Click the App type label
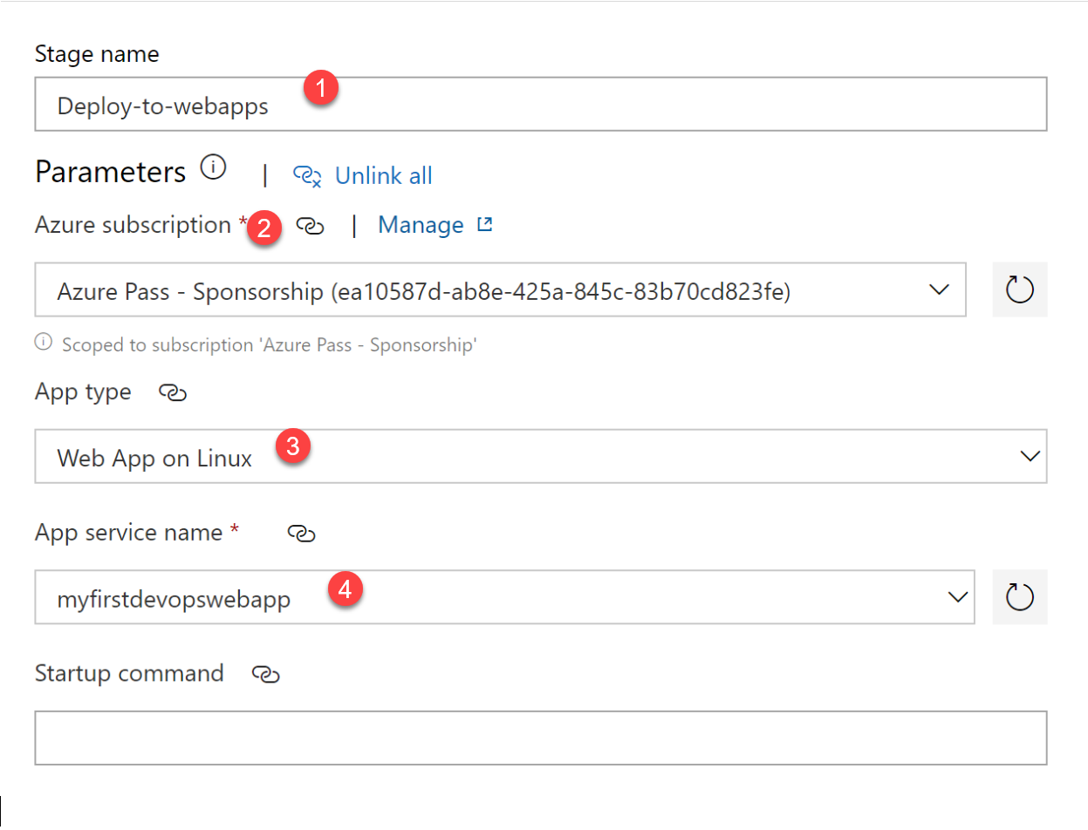Image resolution: width=1088 pixels, height=830 pixels. click(x=83, y=392)
